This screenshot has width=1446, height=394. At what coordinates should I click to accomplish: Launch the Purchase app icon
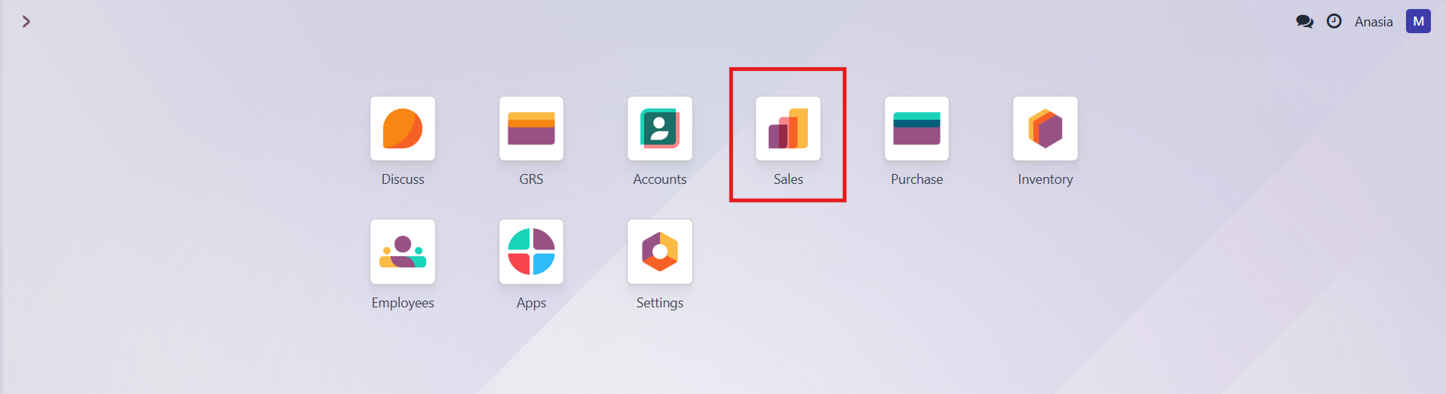(916, 128)
